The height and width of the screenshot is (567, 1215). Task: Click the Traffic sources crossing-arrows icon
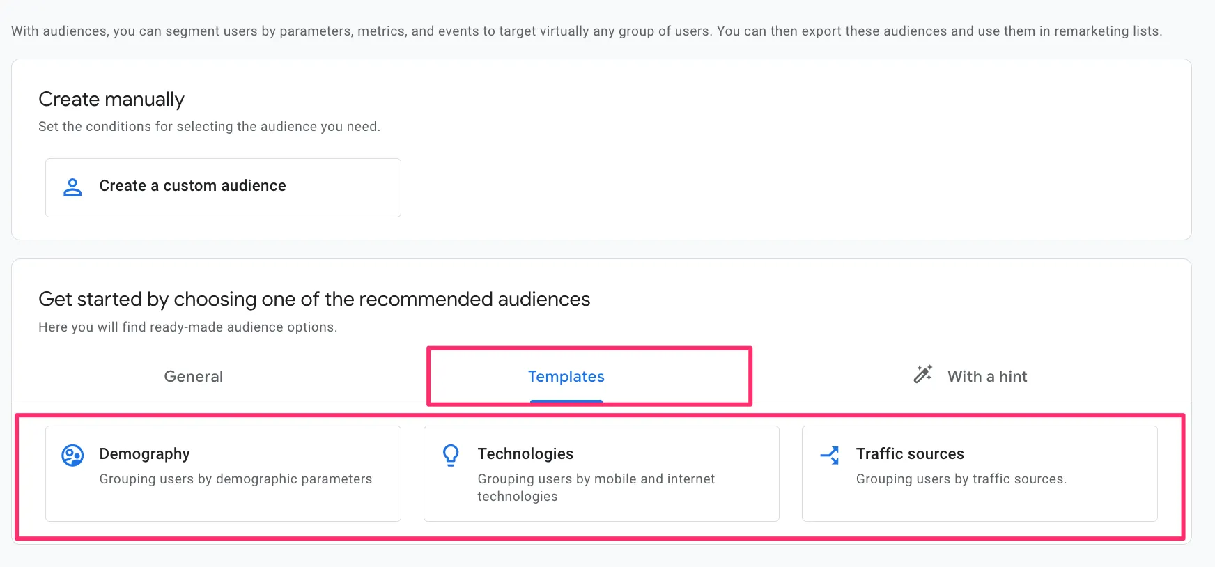[830, 456]
